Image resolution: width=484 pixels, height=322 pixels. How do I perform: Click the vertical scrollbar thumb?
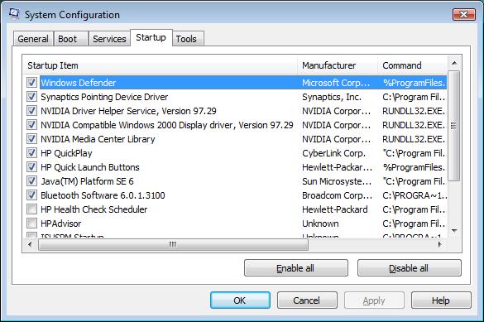pyautogui.click(x=453, y=126)
